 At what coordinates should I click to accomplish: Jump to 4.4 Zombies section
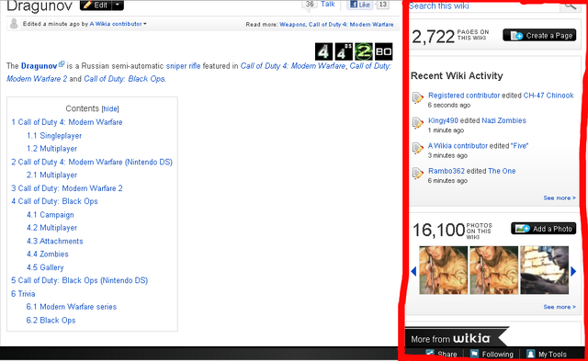pyautogui.click(x=48, y=254)
